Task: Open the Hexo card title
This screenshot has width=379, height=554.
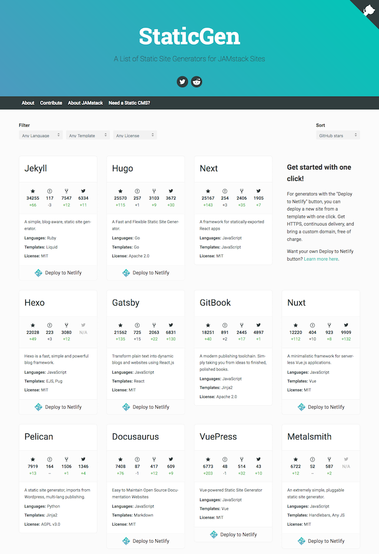Action: click(x=35, y=303)
